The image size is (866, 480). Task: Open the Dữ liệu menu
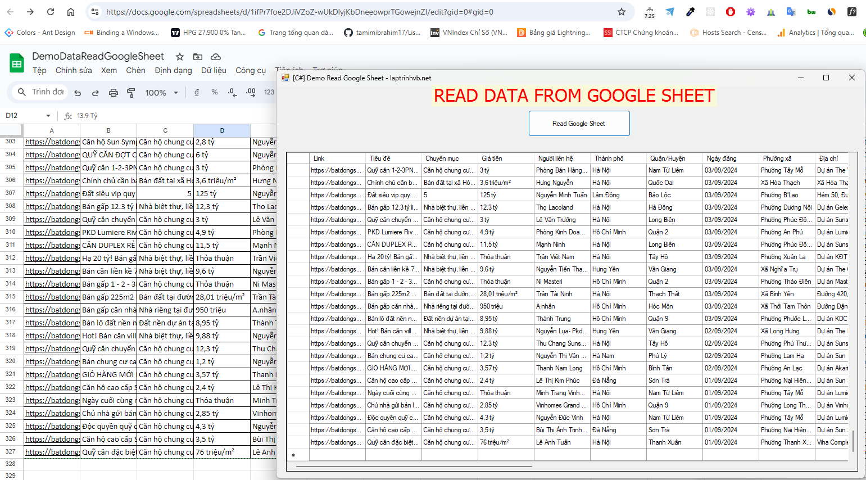[x=214, y=70]
